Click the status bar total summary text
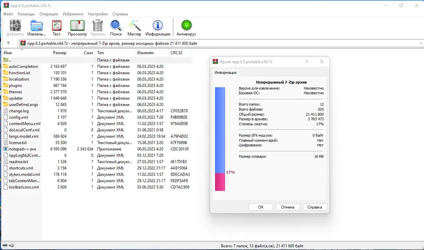This screenshot has width=424, height=250. [262, 246]
